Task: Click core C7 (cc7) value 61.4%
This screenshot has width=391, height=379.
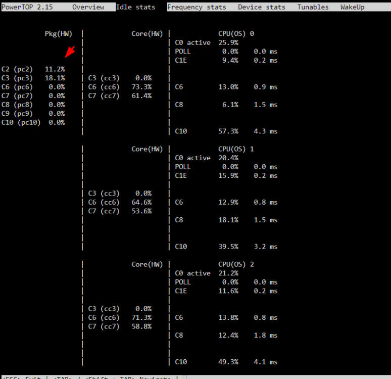Action: [141, 96]
